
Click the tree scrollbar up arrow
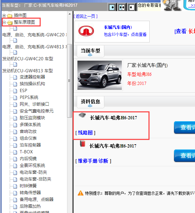point(70,14)
